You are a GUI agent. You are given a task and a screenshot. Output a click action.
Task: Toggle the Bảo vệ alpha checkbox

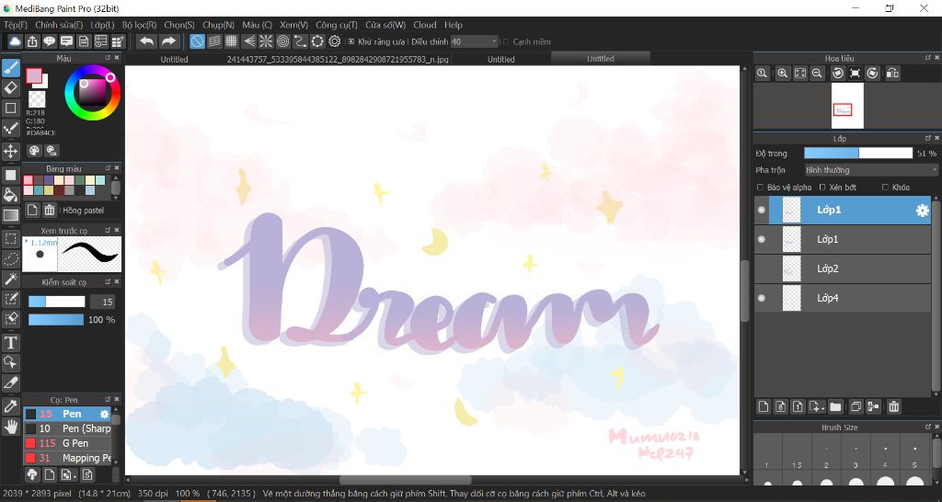[761, 188]
